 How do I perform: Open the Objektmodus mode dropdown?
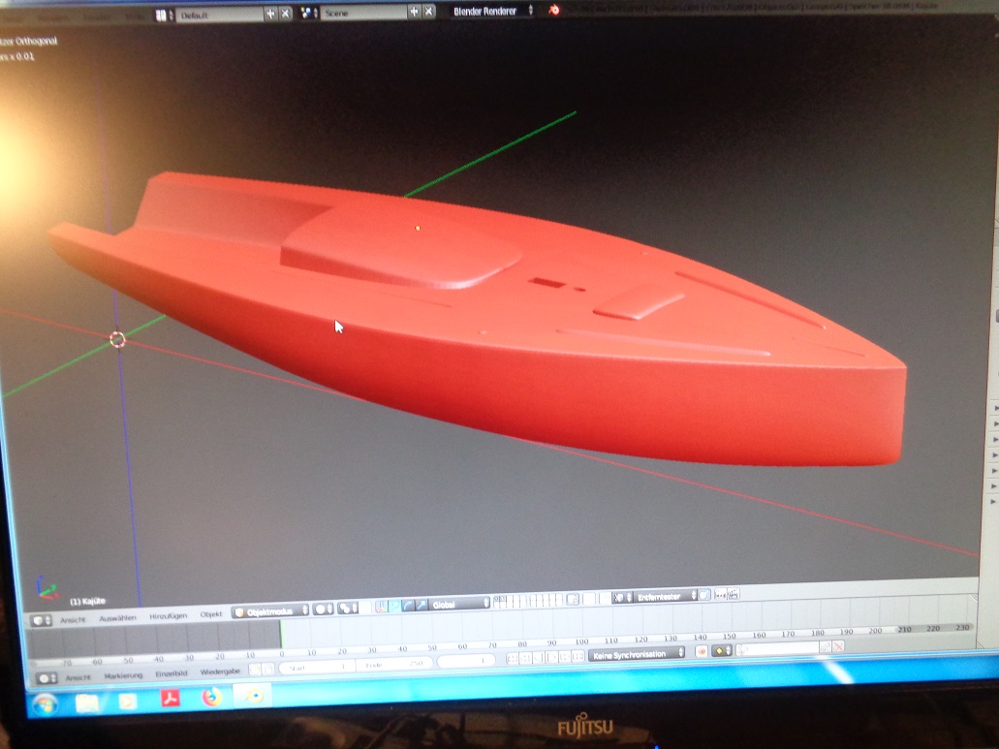270,611
